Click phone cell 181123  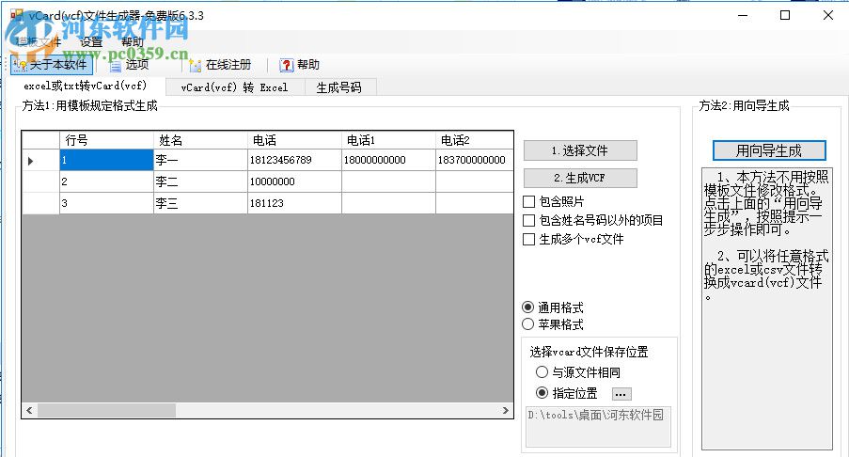point(294,204)
